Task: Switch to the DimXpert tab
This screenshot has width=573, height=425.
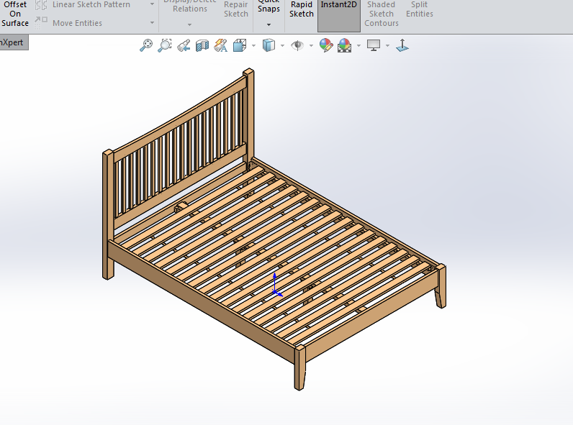Action: (x=13, y=42)
